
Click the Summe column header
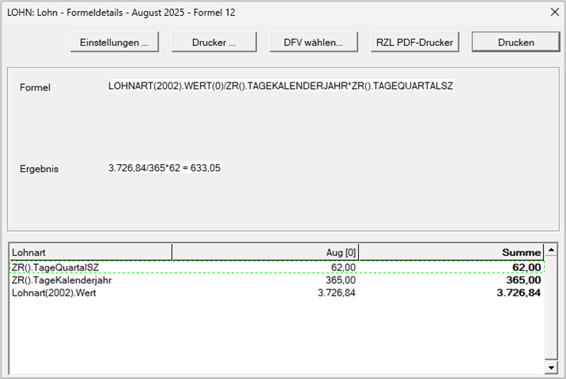coord(452,252)
